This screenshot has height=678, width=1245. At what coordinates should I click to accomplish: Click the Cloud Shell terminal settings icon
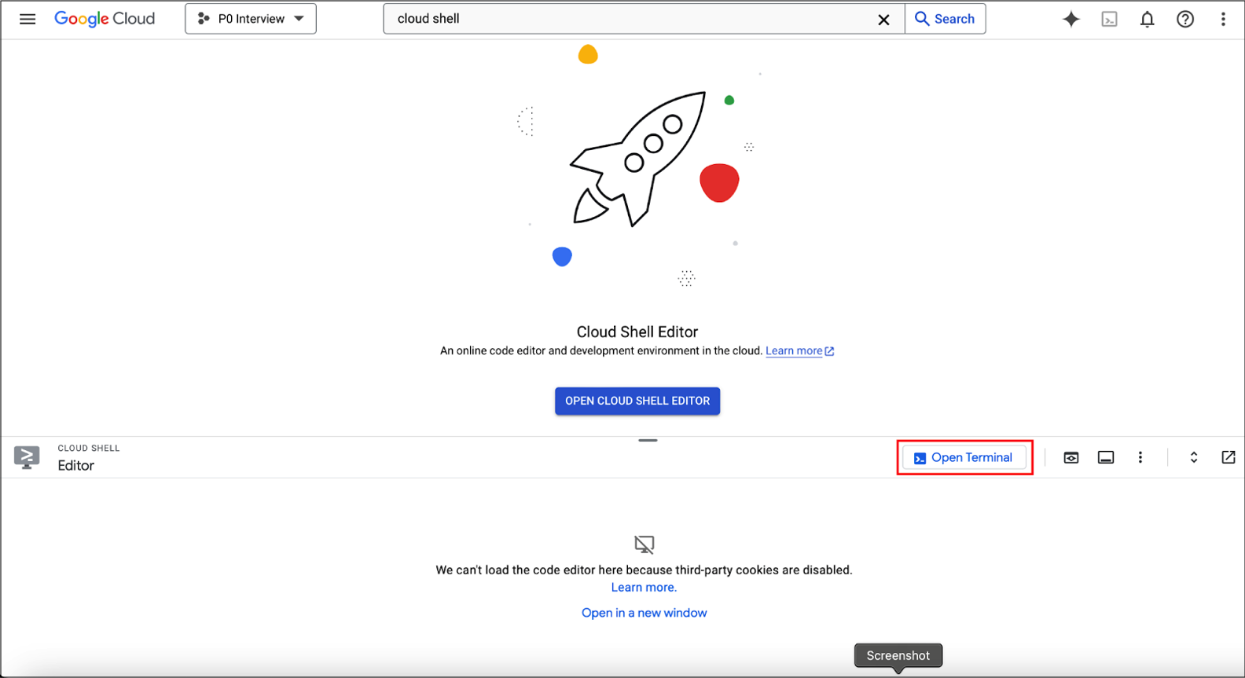[1106, 457]
